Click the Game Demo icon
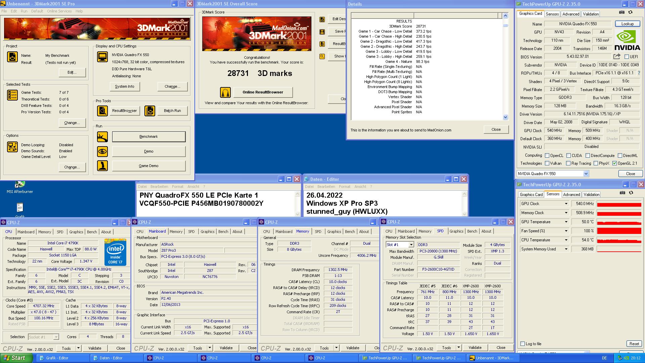Viewport: 645px width, 363px height. [102, 166]
